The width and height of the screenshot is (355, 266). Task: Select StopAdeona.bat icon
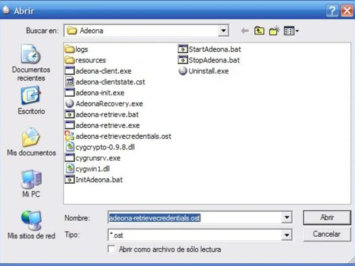pyautogui.click(x=183, y=60)
